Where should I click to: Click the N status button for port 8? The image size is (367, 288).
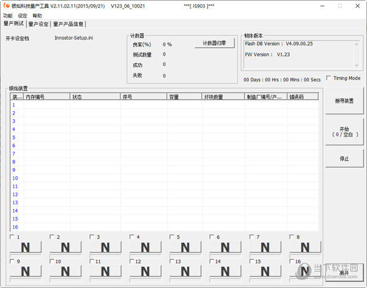[305, 247]
